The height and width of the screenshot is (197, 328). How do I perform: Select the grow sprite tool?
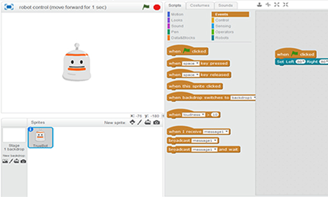coord(277,4)
